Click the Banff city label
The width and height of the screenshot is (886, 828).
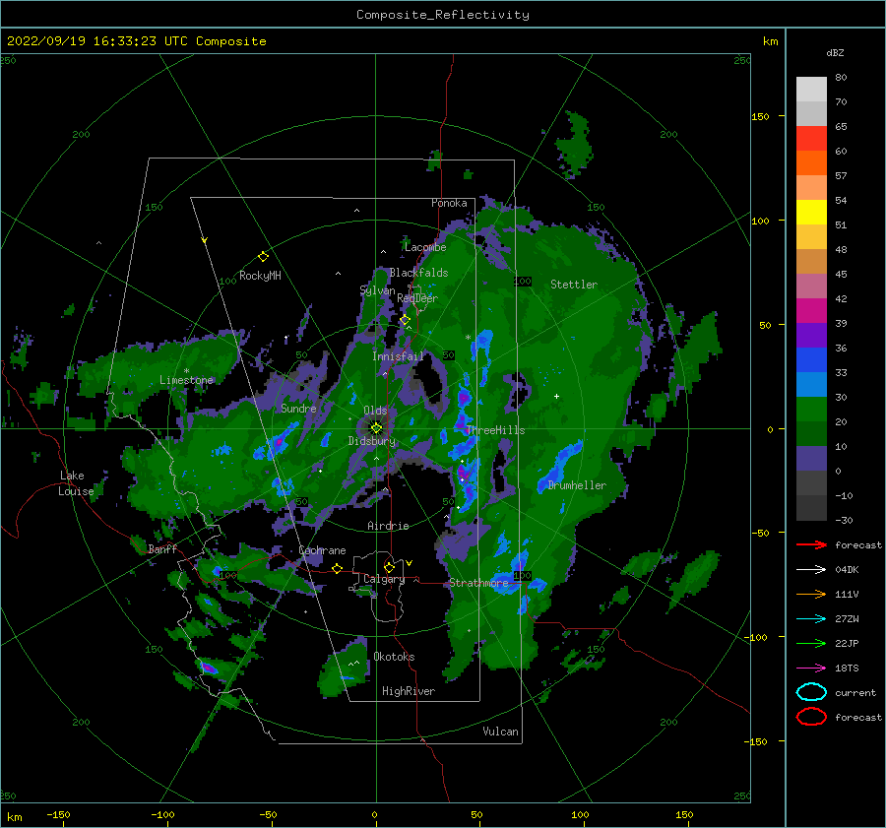coord(162,548)
